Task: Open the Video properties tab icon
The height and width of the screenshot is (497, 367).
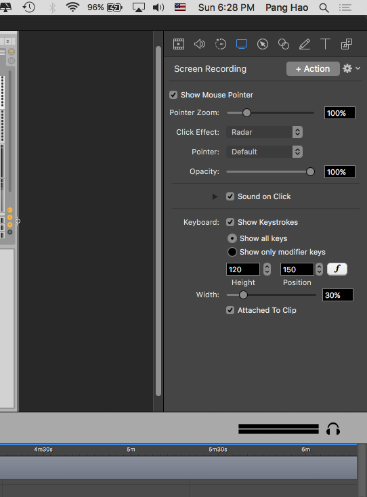Action: pos(179,44)
